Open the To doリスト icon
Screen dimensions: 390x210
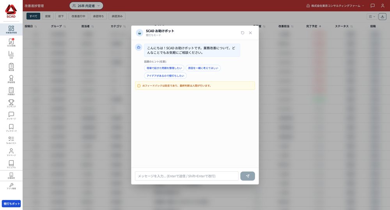[11, 140]
